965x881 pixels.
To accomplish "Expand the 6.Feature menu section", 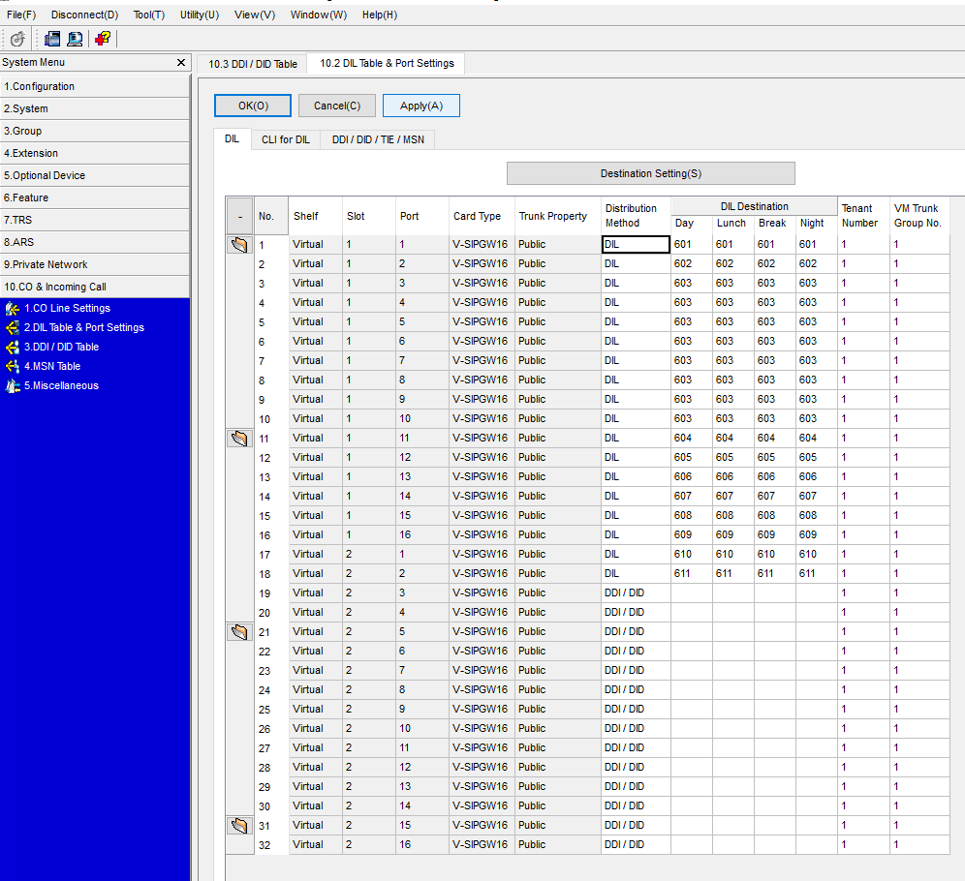I will point(95,197).
